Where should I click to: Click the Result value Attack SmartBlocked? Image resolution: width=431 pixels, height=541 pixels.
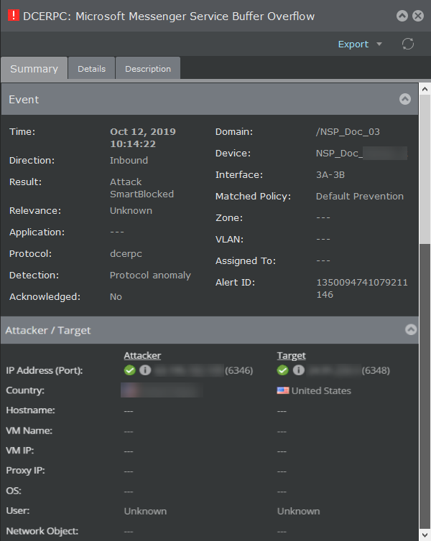(142, 188)
